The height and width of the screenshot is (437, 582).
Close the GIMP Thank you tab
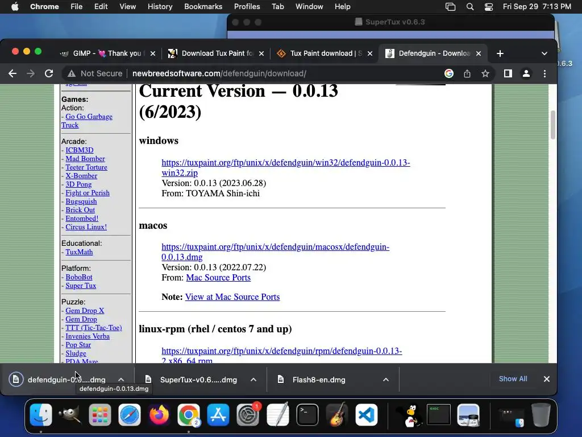click(x=152, y=53)
